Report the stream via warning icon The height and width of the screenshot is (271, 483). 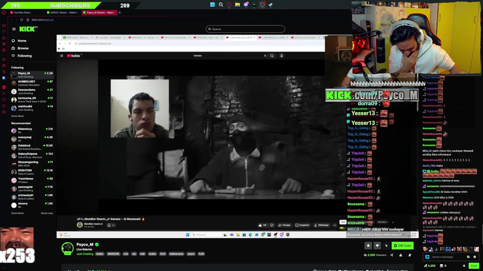coord(400,255)
